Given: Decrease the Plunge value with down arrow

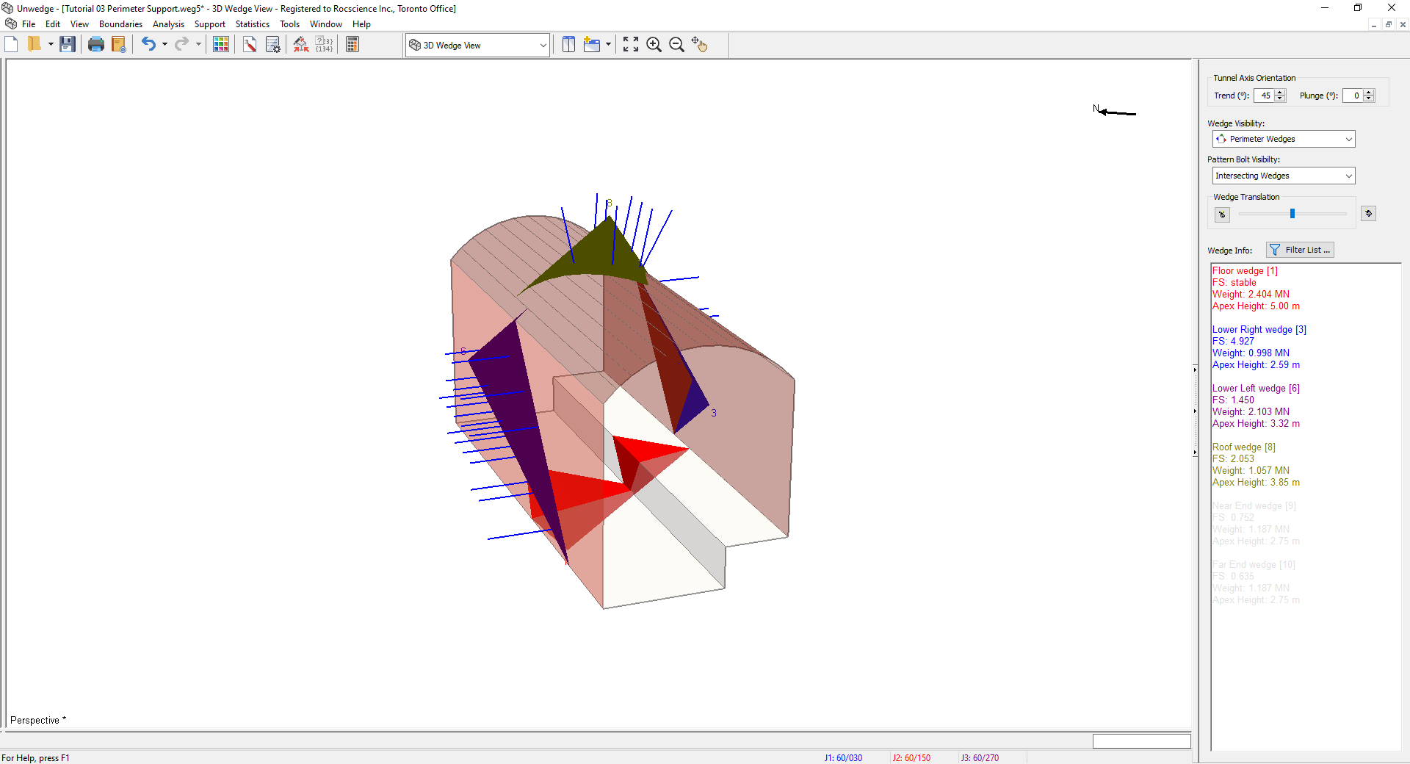Looking at the screenshot, I should 1369,98.
